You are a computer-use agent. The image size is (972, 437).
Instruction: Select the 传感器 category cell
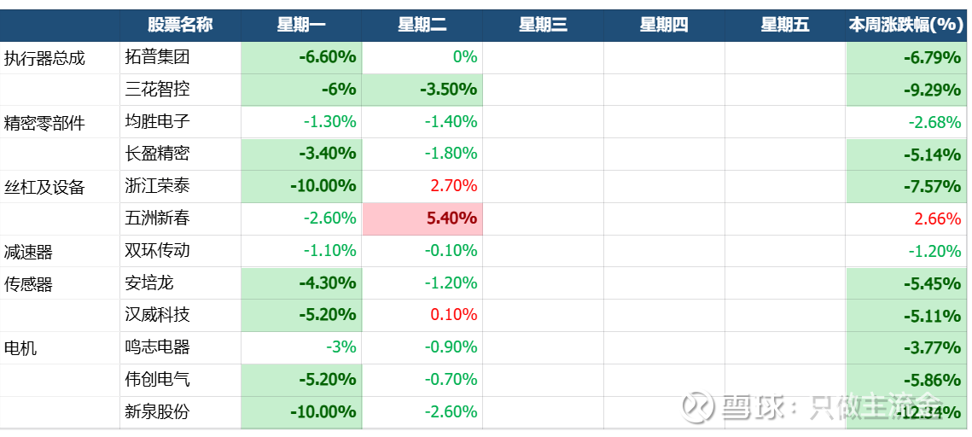click(x=29, y=283)
